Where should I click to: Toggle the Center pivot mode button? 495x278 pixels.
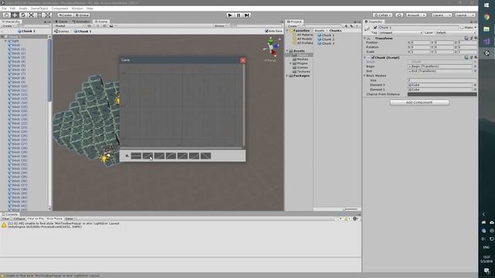point(65,15)
